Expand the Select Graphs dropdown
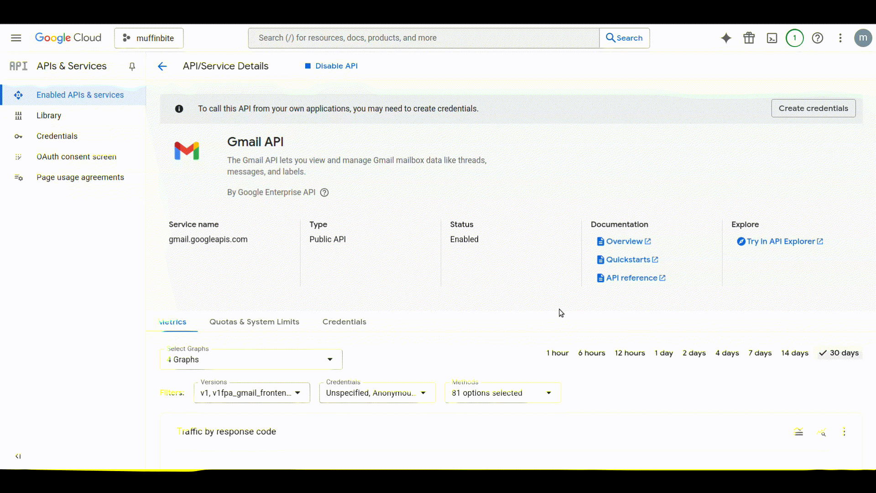The image size is (876, 493). tap(251, 360)
